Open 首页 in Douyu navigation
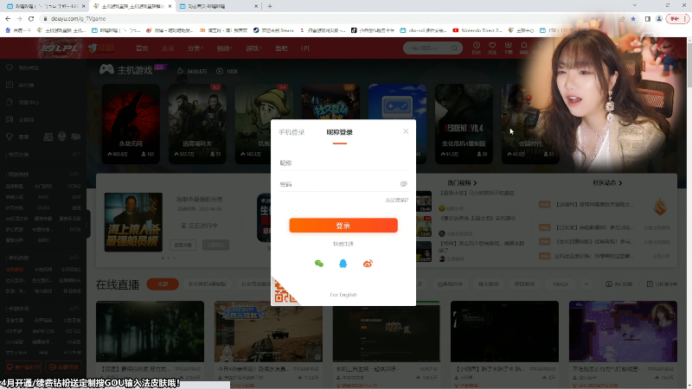The image size is (692, 389). click(142, 48)
